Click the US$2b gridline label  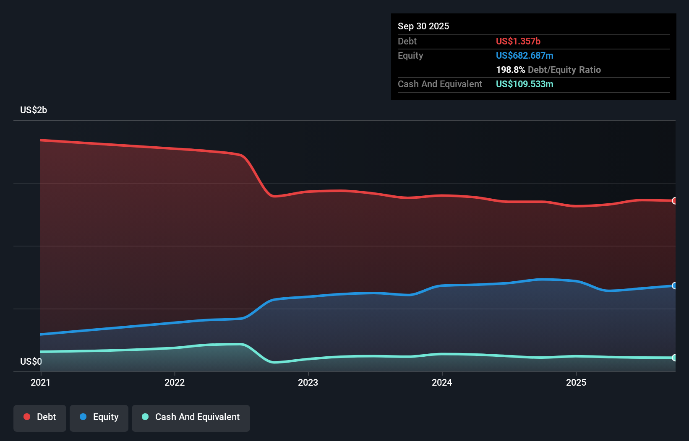pyautogui.click(x=34, y=110)
